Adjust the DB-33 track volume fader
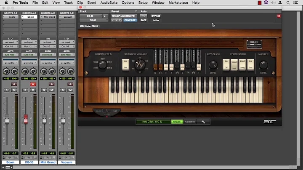This screenshot has width=303, height=170. point(26,119)
